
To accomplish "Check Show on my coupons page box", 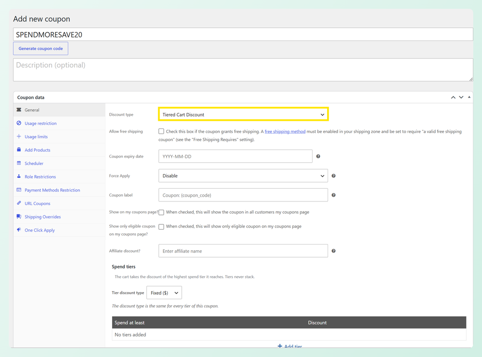I will tap(161, 212).
